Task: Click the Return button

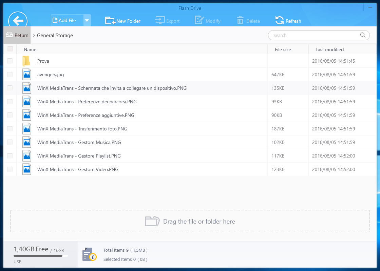Action: click(x=17, y=35)
